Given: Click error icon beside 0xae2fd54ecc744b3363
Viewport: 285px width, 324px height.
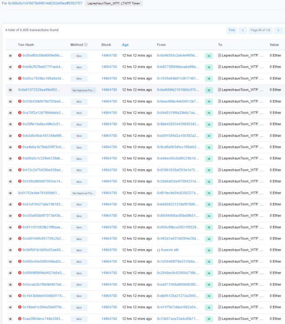Looking at the screenshot, I should pyautogui.click(x=20, y=319).
